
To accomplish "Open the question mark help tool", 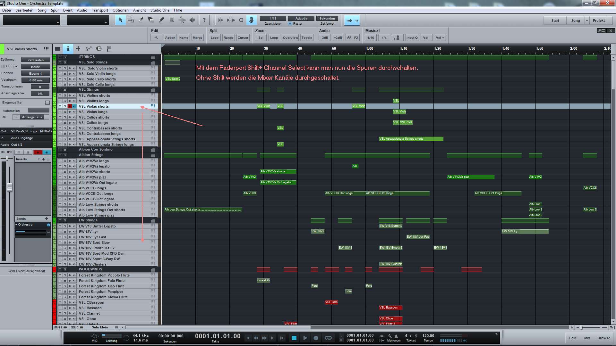I will tap(204, 20).
